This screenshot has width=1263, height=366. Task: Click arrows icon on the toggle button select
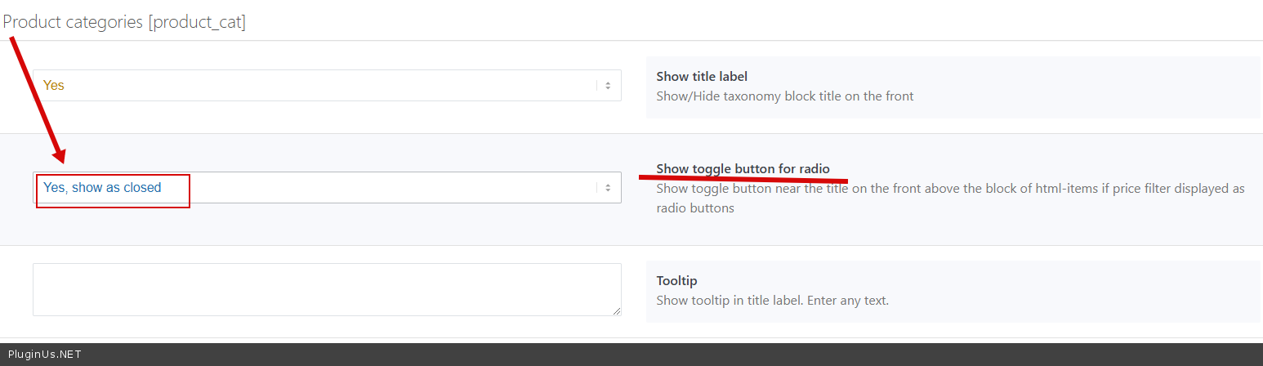pos(607,188)
